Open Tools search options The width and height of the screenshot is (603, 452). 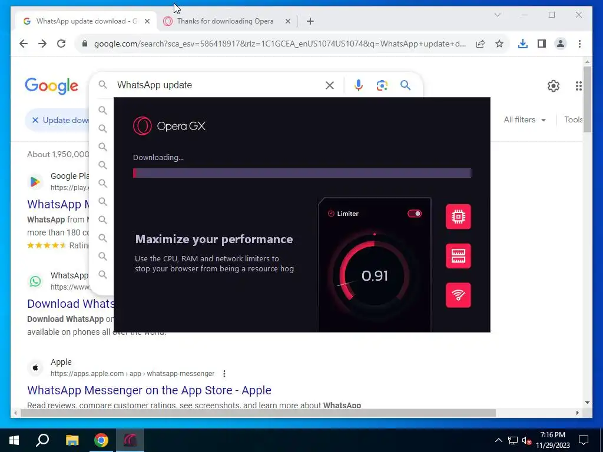click(573, 120)
